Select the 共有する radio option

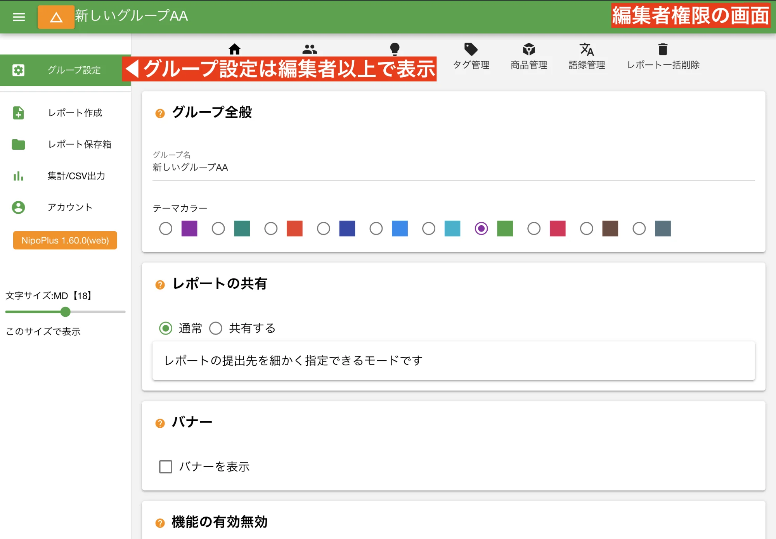coord(216,328)
